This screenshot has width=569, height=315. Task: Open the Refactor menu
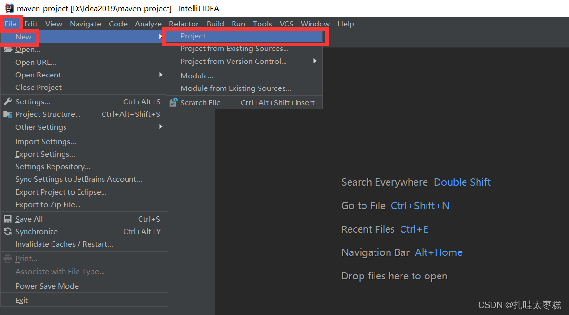pyautogui.click(x=183, y=24)
